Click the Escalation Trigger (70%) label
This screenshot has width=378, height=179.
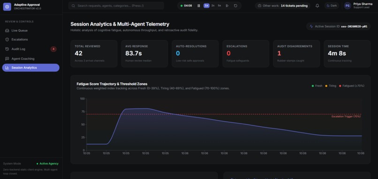tap(346, 117)
